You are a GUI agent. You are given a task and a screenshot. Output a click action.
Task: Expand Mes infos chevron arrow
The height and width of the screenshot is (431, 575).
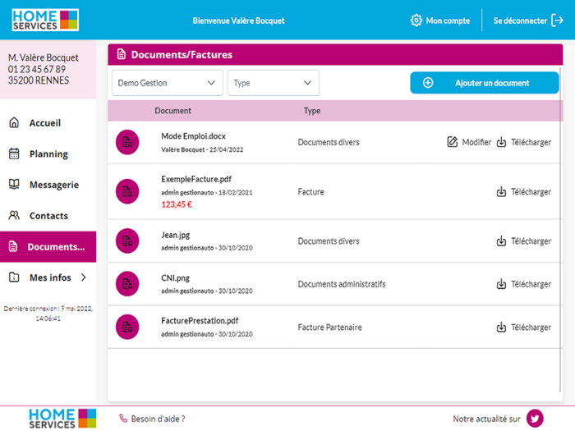(x=84, y=277)
